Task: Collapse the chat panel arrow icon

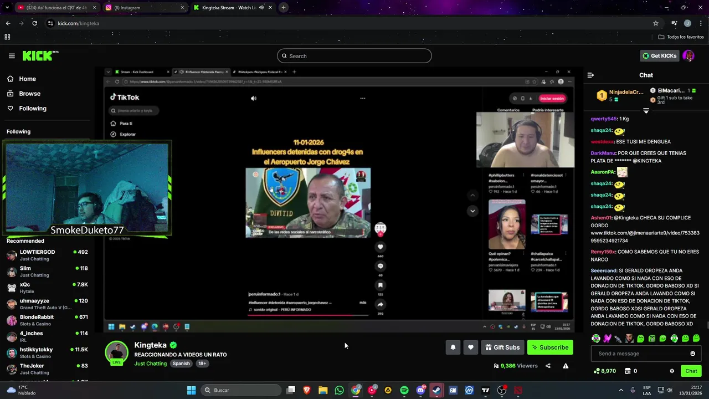Action: pyautogui.click(x=590, y=75)
